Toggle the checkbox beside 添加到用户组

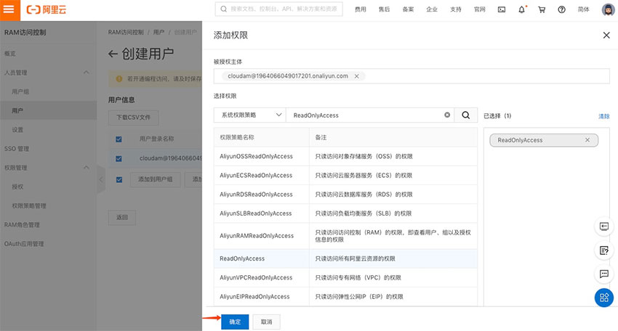[x=119, y=179]
